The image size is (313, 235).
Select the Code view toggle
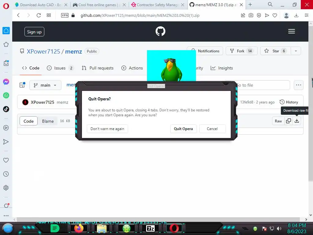pyautogui.click(x=28, y=121)
